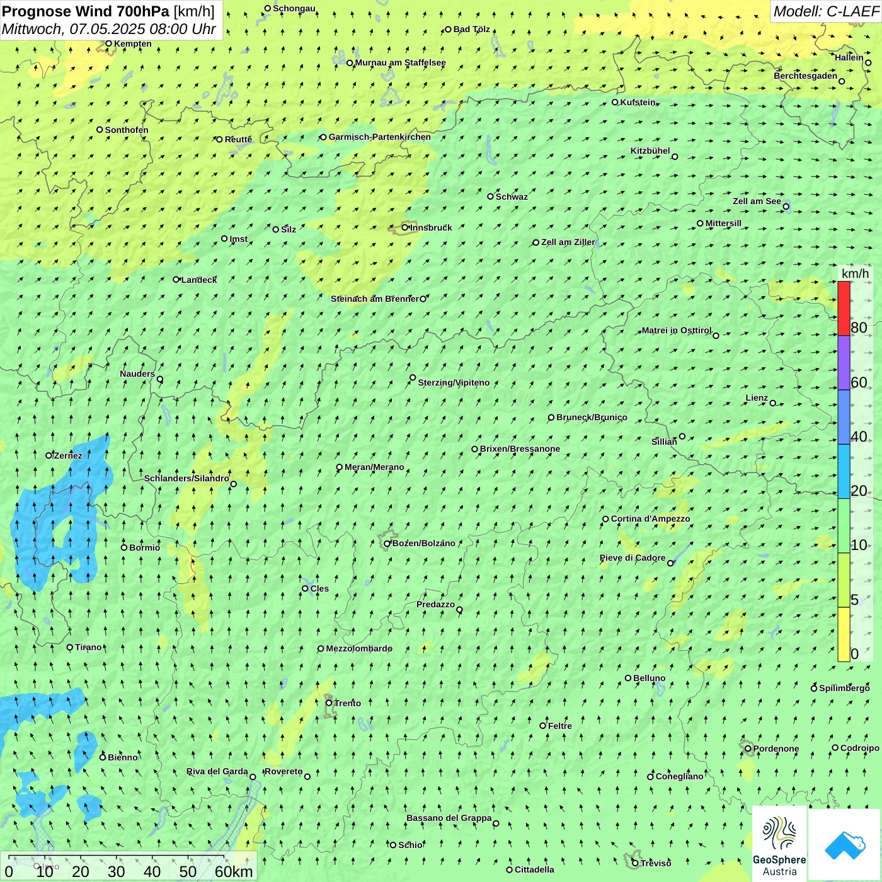Click the Feltre location marker
Image resolution: width=882 pixels, height=882 pixels.
(543, 726)
